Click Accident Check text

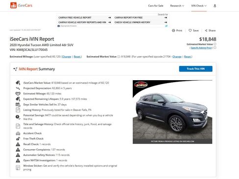tap(32, 134)
